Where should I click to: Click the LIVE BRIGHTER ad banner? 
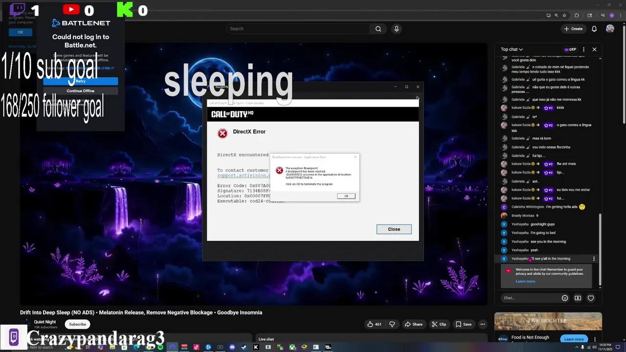coord(548,321)
